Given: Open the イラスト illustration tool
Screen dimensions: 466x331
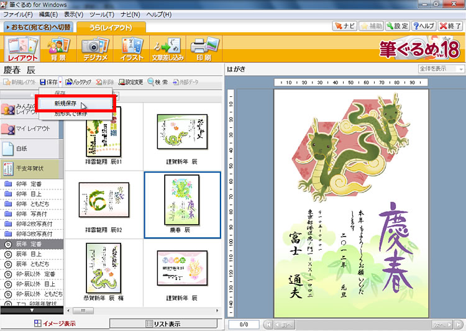Looking at the screenshot, I should (x=132, y=48).
